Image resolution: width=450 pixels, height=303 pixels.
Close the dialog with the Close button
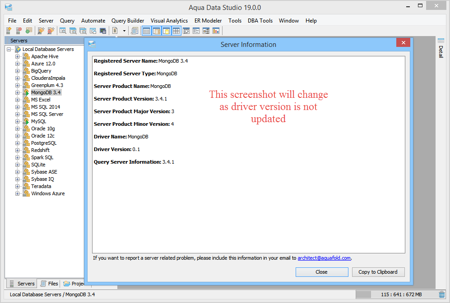322,272
